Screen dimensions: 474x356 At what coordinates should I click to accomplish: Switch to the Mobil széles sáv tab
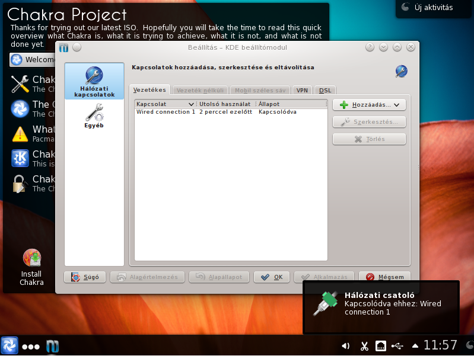(x=260, y=90)
